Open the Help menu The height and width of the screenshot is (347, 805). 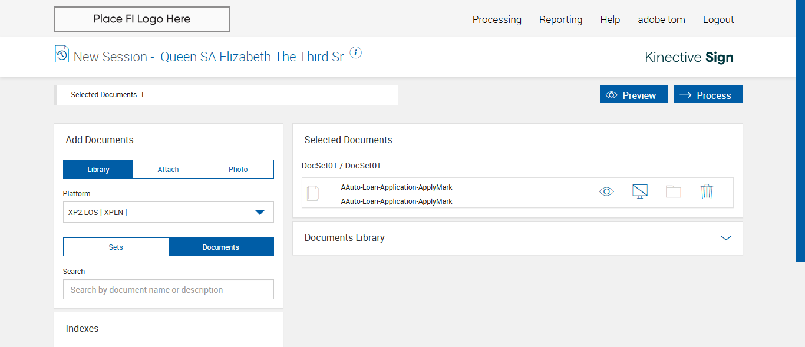(x=610, y=19)
